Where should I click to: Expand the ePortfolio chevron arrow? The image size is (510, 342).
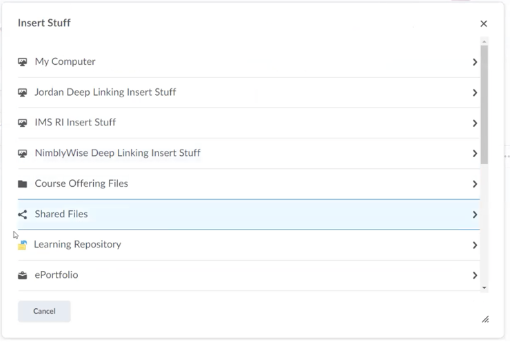tap(475, 275)
